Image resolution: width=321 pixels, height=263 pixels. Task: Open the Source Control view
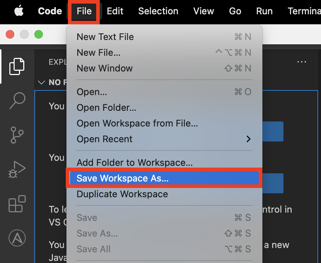(x=17, y=135)
